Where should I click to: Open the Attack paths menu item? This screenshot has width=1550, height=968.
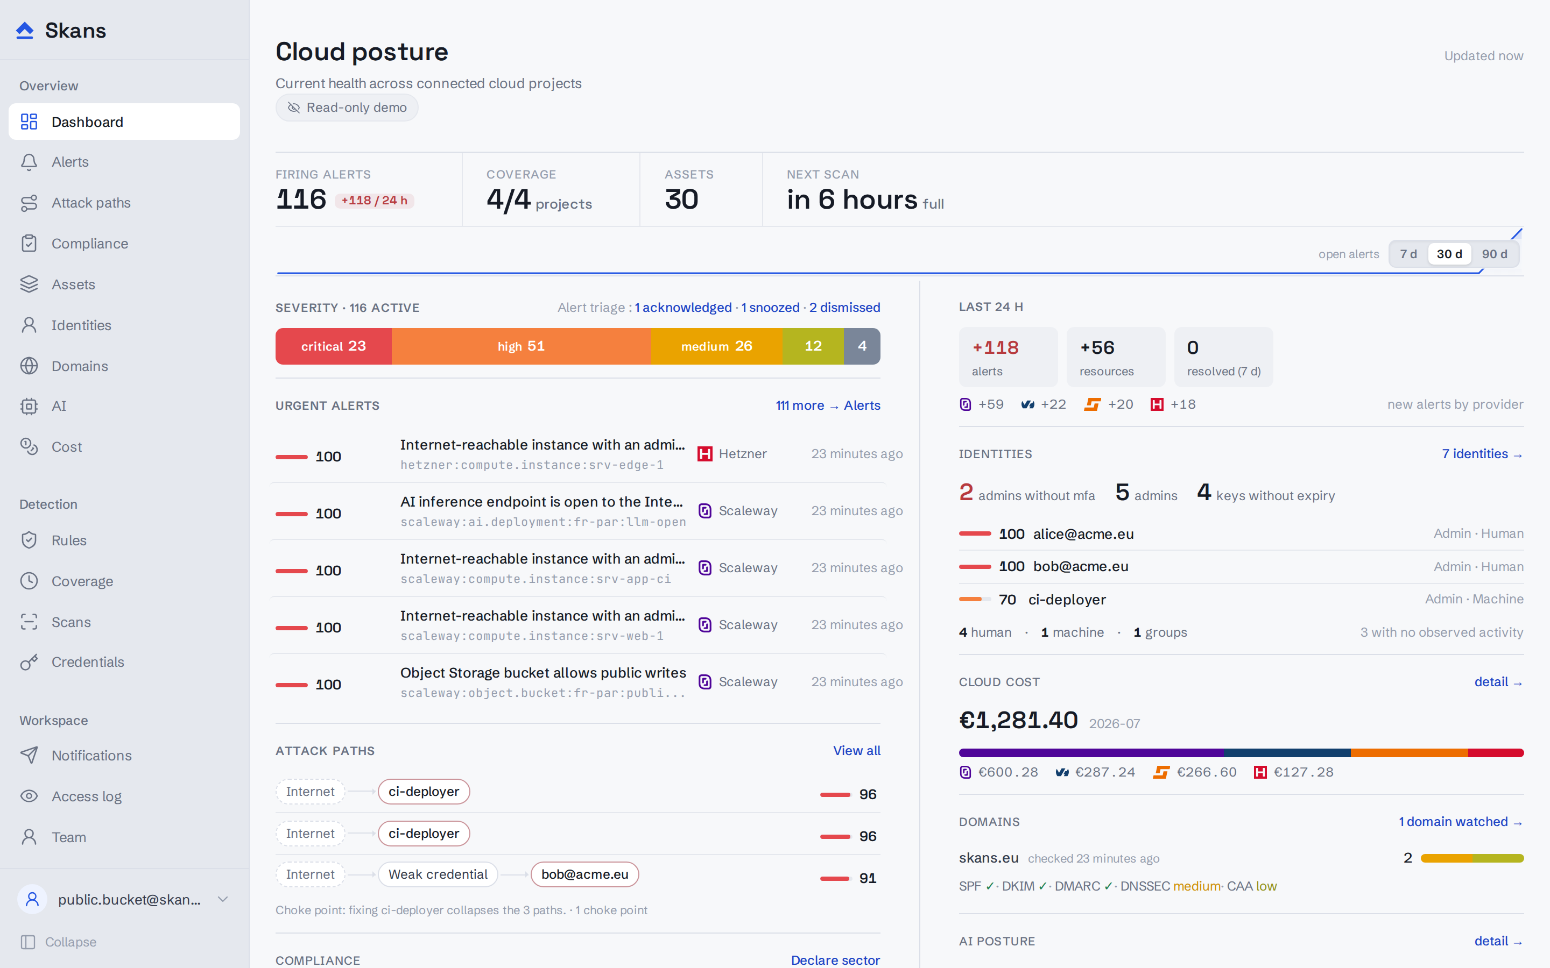pyautogui.click(x=124, y=203)
